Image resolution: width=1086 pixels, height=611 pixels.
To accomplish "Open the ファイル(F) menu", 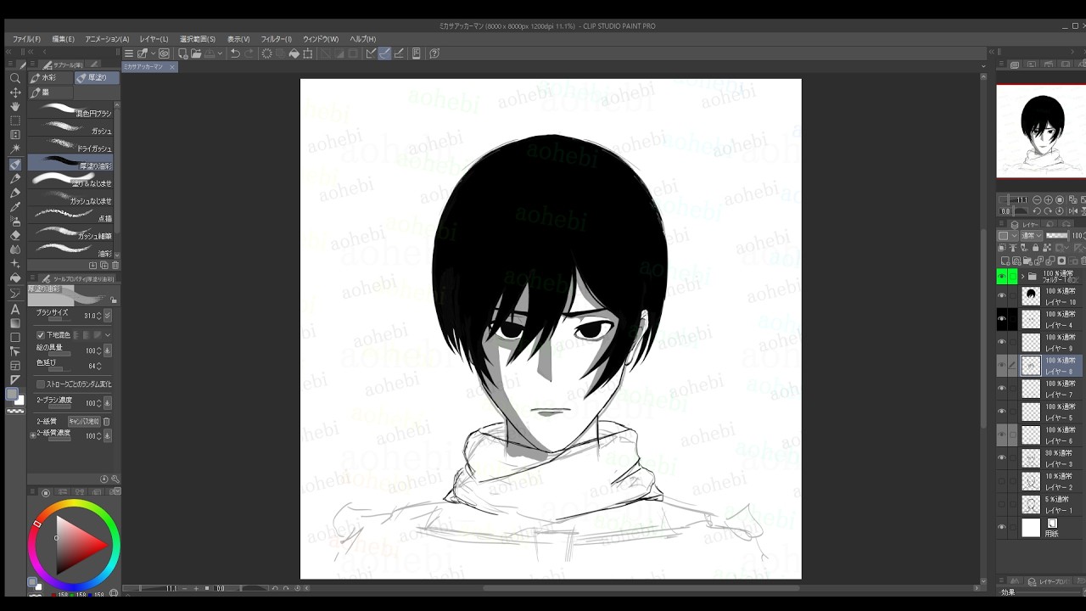I will 26,39.
